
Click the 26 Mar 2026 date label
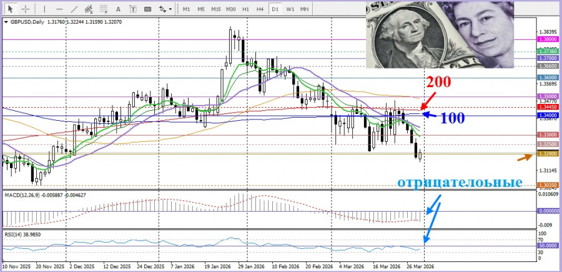420,267
